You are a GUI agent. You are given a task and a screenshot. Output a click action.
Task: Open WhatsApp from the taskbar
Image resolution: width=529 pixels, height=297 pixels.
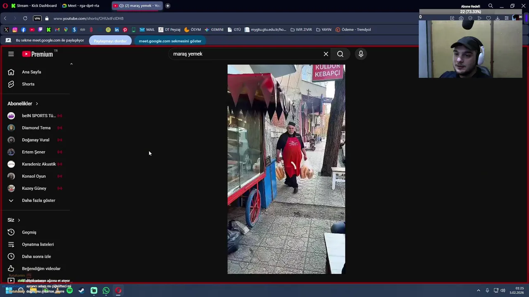[106, 290]
